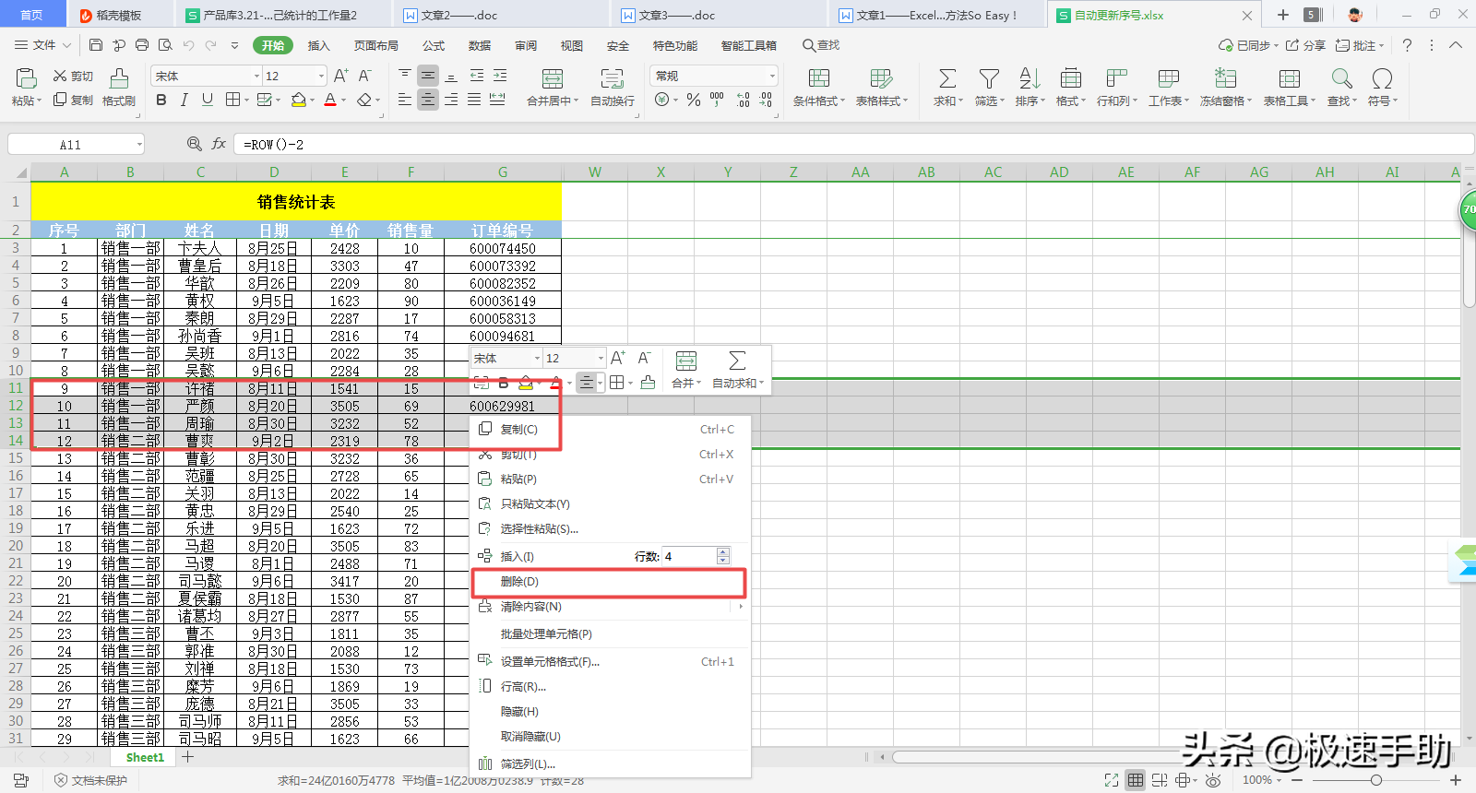The height and width of the screenshot is (793, 1476).
Task: Click the Filter (筛选) funnel icon
Action: (x=989, y=78)
